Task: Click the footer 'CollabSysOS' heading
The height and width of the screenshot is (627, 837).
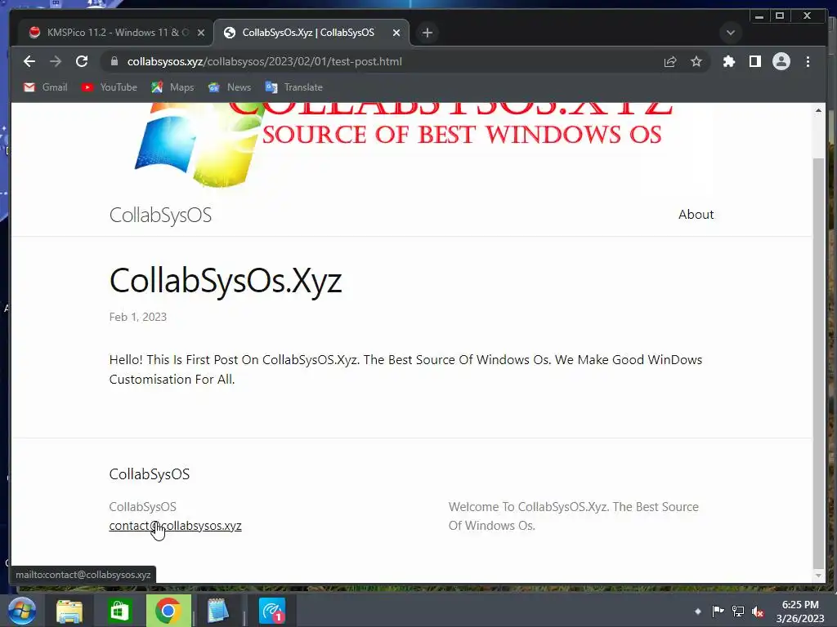Action: [x=149, y=474]
